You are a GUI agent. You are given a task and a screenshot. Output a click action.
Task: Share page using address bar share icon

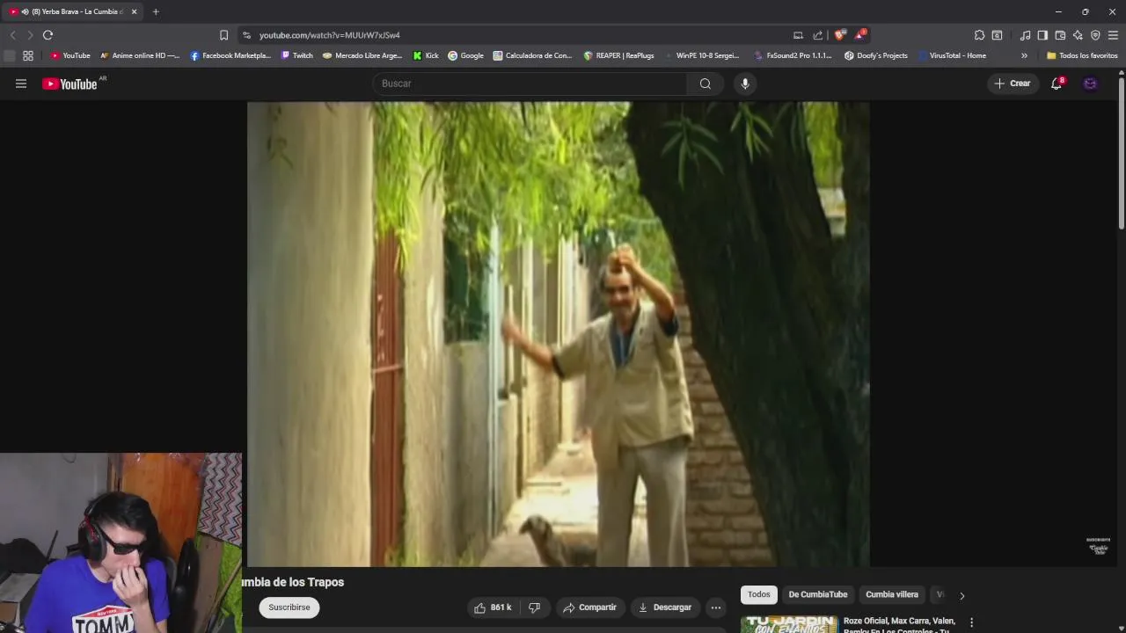coord(818,35)
